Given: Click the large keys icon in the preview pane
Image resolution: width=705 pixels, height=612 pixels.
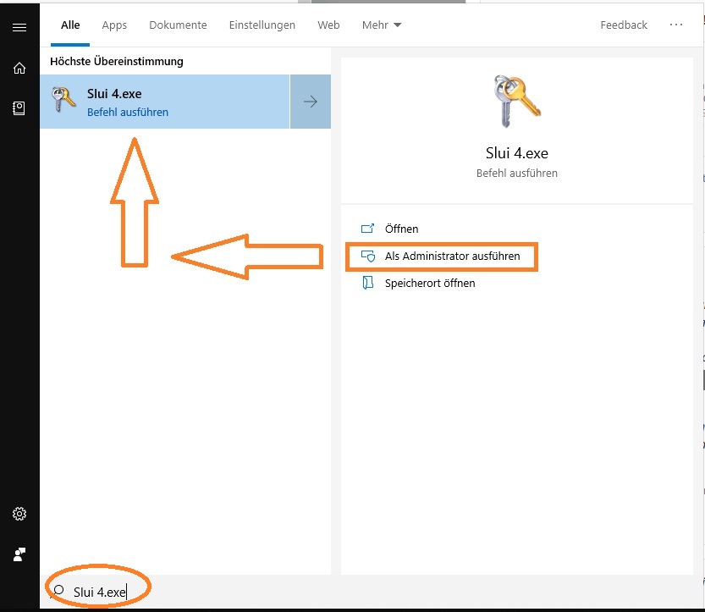Looking at the screenshot, I should pos(516,102).
